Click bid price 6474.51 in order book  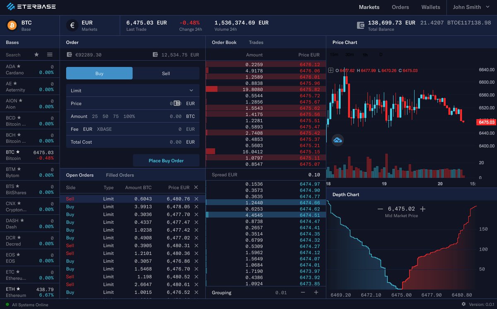tap(310, 215)
